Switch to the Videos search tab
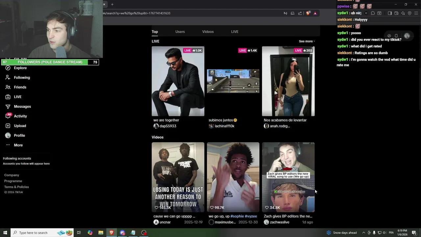421x237 pixels. pyautogui.click(x=208, y=32)
